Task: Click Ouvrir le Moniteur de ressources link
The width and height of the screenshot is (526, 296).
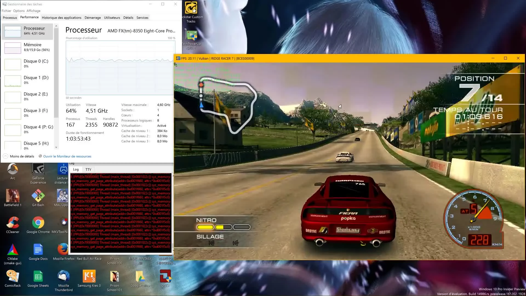Action: (x=67, y=156)
